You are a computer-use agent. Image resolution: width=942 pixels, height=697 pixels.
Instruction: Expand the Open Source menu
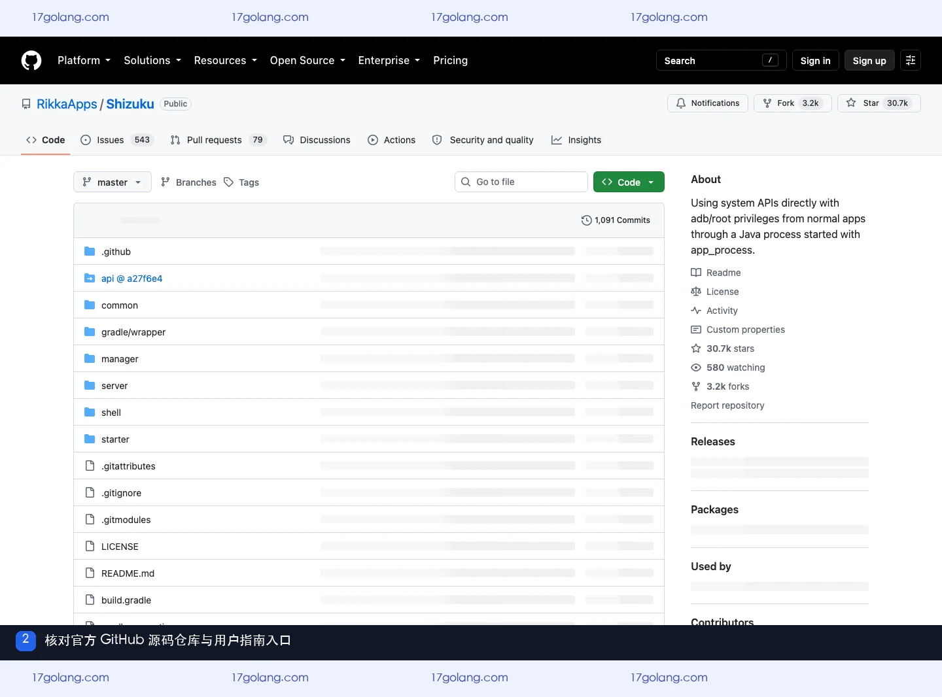click(307, 60)
